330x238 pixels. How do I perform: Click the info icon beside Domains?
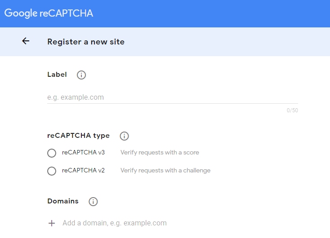(x=93, y=202)
